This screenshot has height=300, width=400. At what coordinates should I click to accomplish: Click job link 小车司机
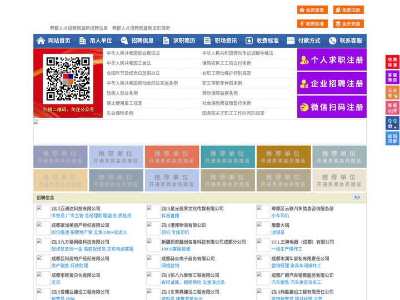[280, 216]
